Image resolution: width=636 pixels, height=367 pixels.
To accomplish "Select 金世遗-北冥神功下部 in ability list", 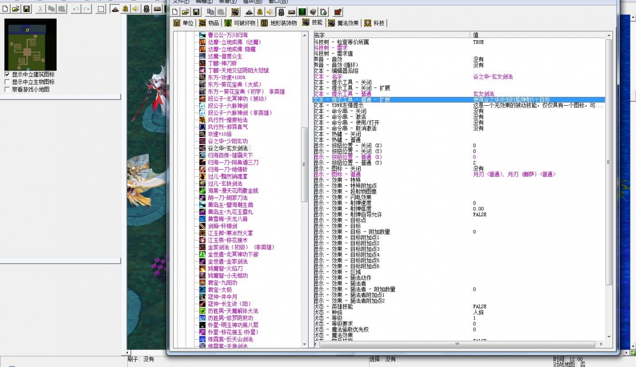I will (x=233, y=254).
